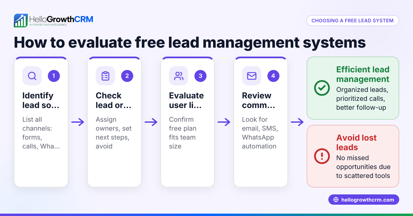The image size is (413, 216).
Task: Click 'Look for email, SMS, WhatsApp automation' text
Action: click(260, 133)
